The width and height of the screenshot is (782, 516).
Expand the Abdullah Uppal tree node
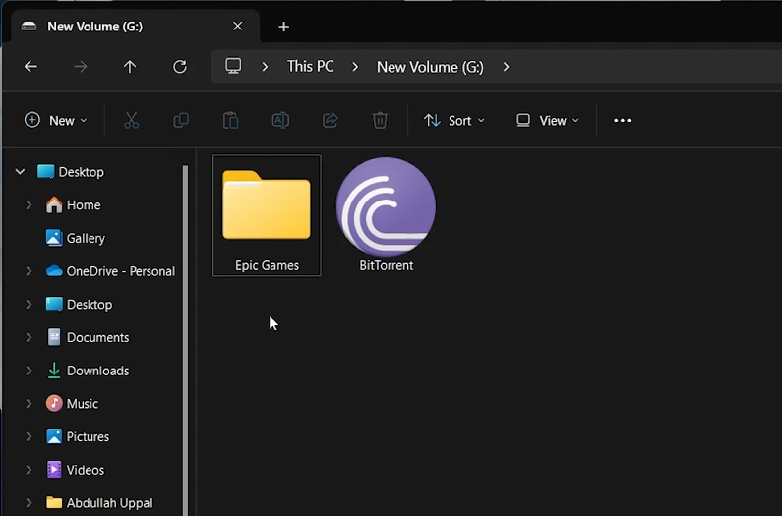[x=29, y=502]
